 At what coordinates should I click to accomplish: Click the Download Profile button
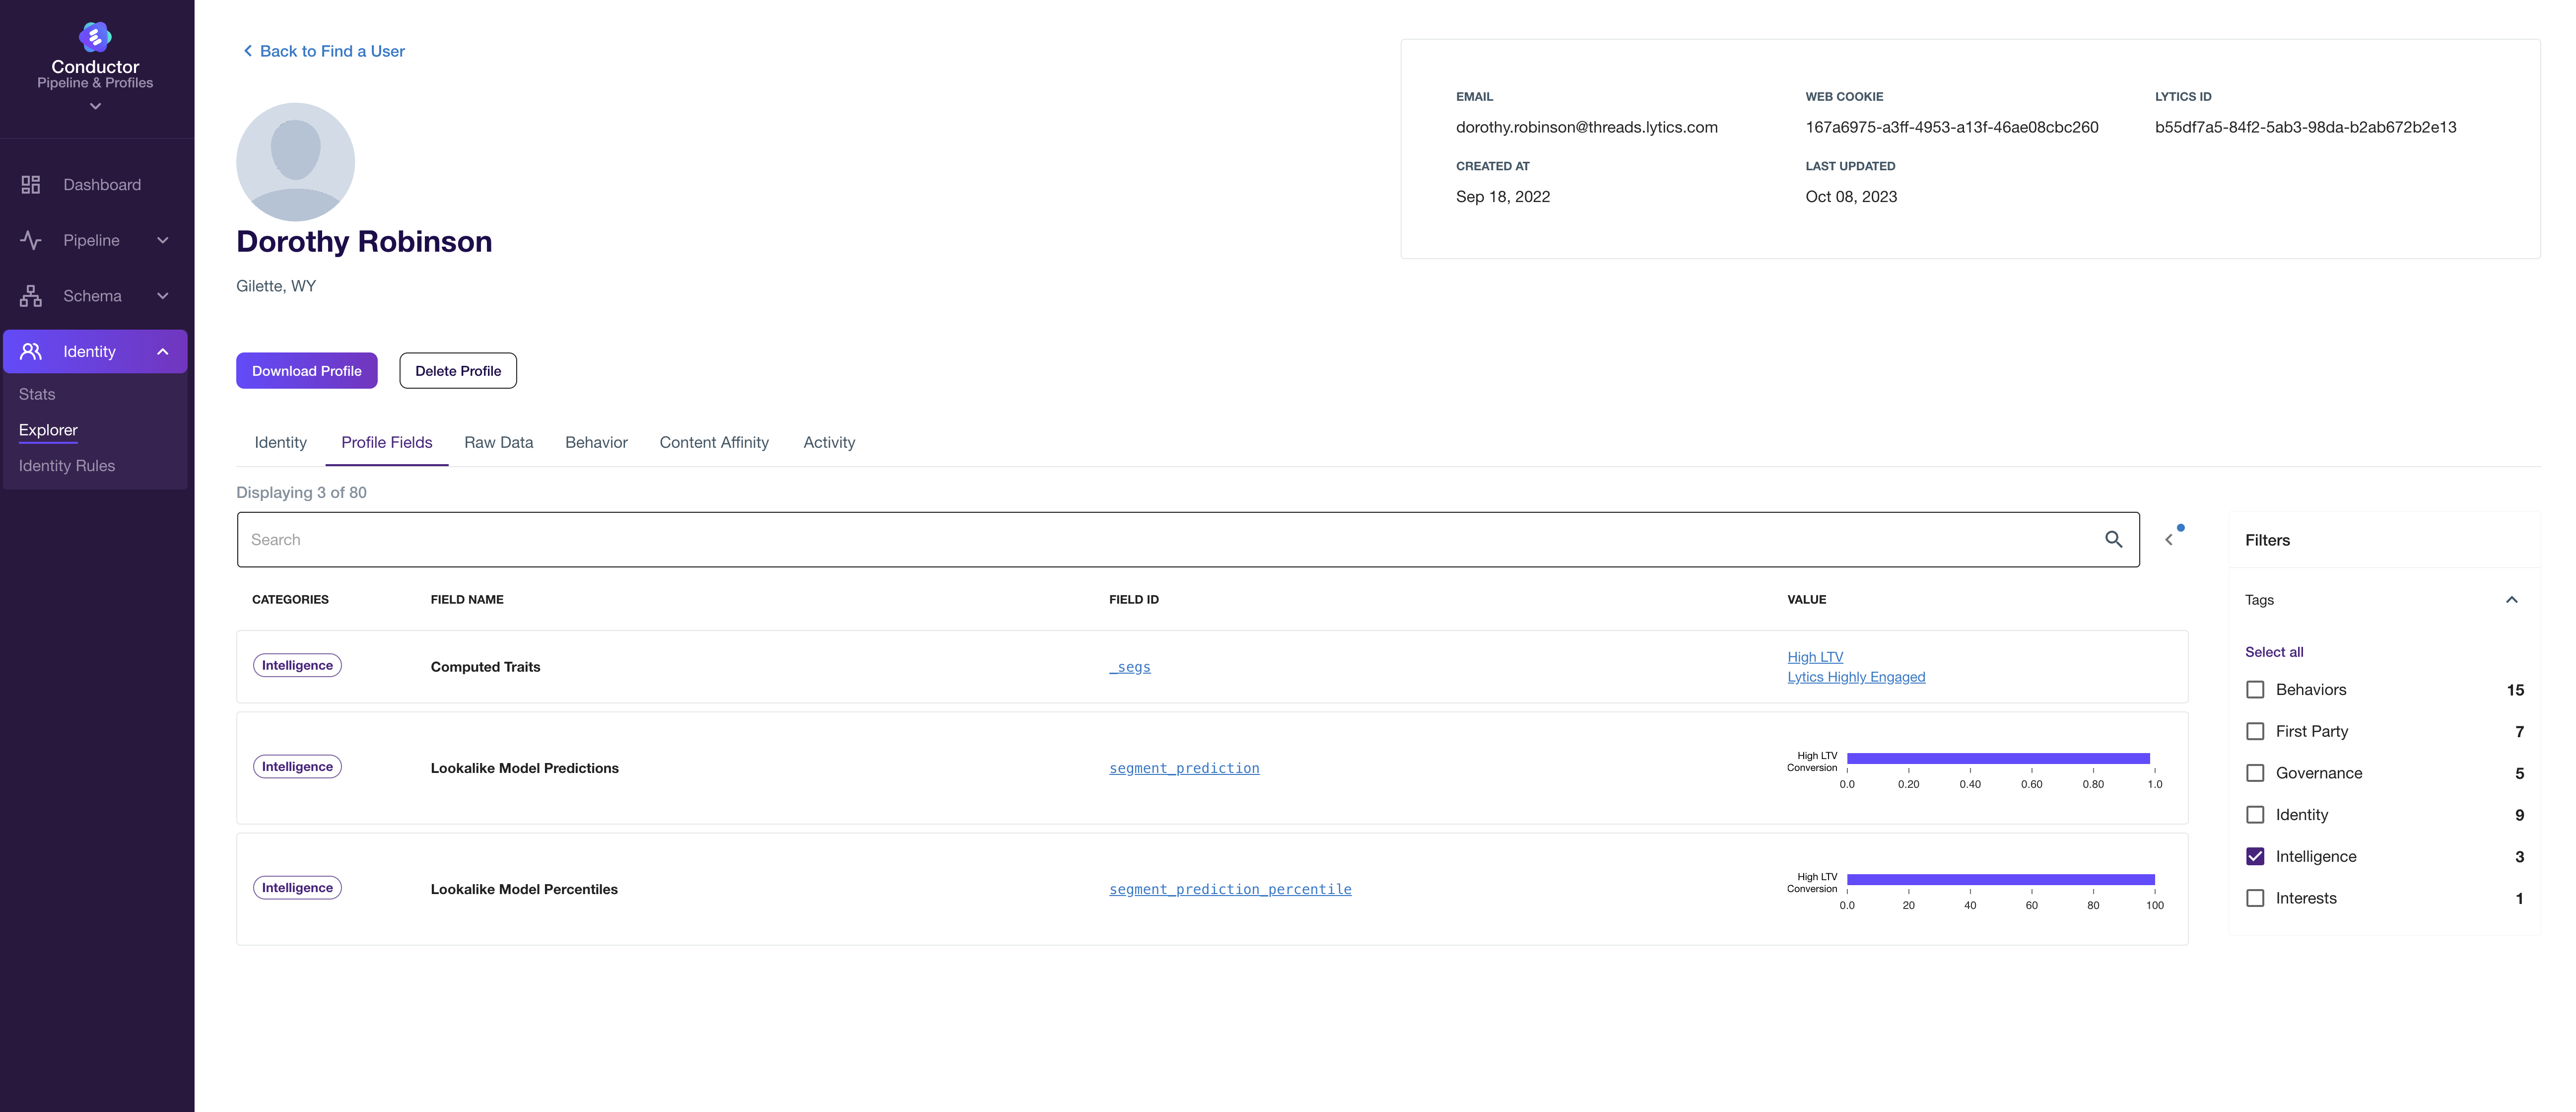point(307,370)
